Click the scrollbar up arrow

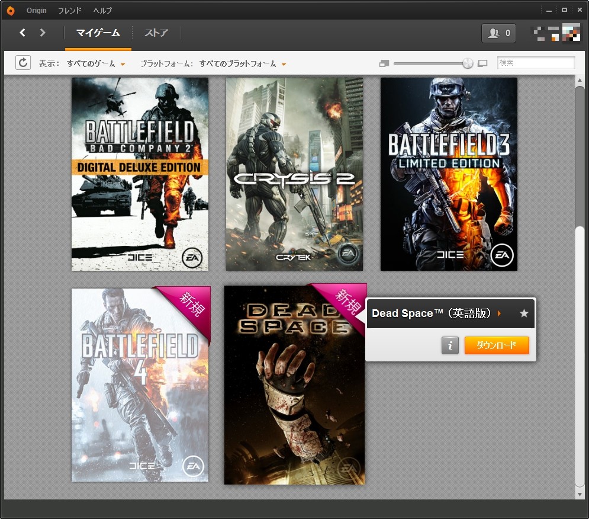click(580, 80)
